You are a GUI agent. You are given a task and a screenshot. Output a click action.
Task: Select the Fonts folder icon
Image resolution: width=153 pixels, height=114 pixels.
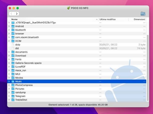pyautogui.click(x=13, y=60)
